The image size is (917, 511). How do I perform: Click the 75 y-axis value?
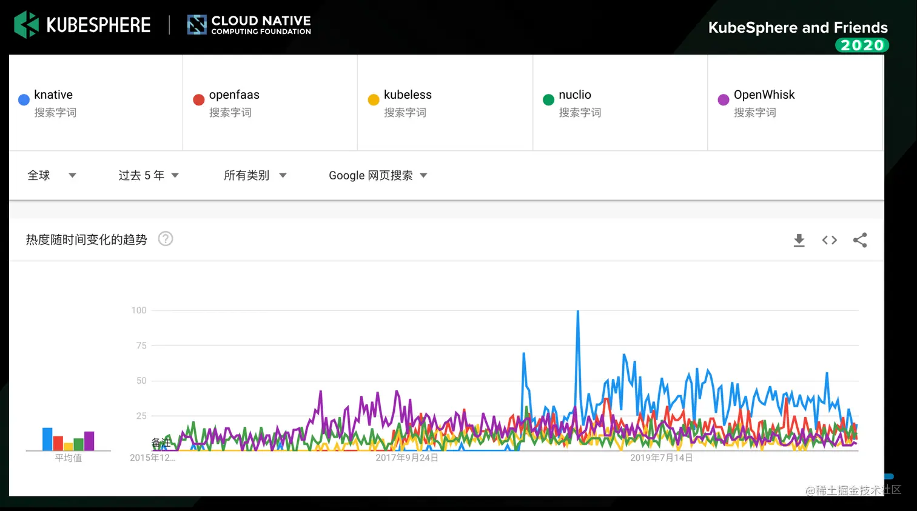click(141, 346)
